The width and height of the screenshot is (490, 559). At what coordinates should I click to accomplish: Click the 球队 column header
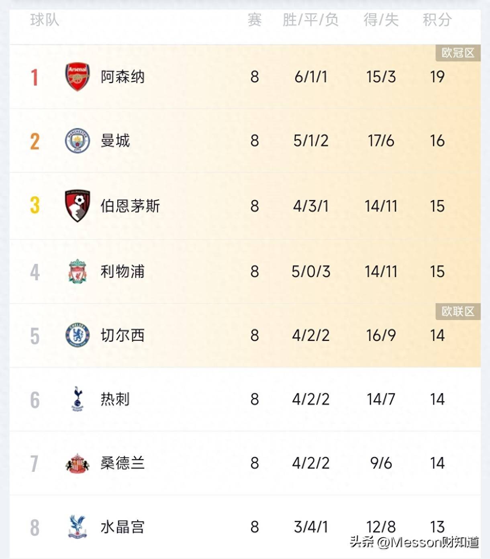click(x=45, y=20)
